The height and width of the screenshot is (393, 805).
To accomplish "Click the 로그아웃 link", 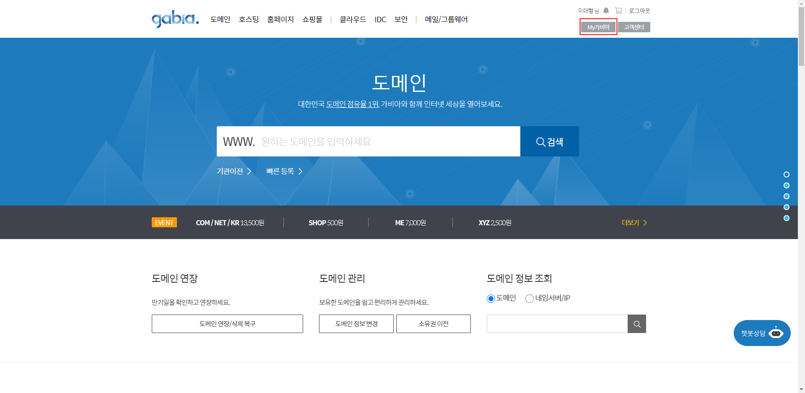I will point(639,10).
